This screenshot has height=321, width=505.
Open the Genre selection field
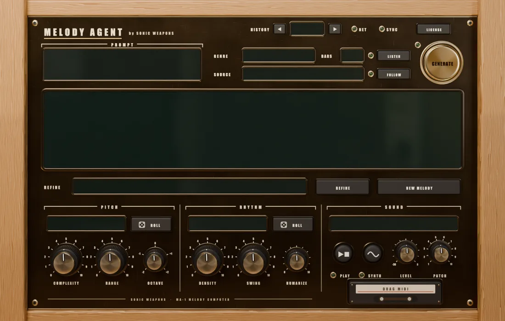[279, 55]
